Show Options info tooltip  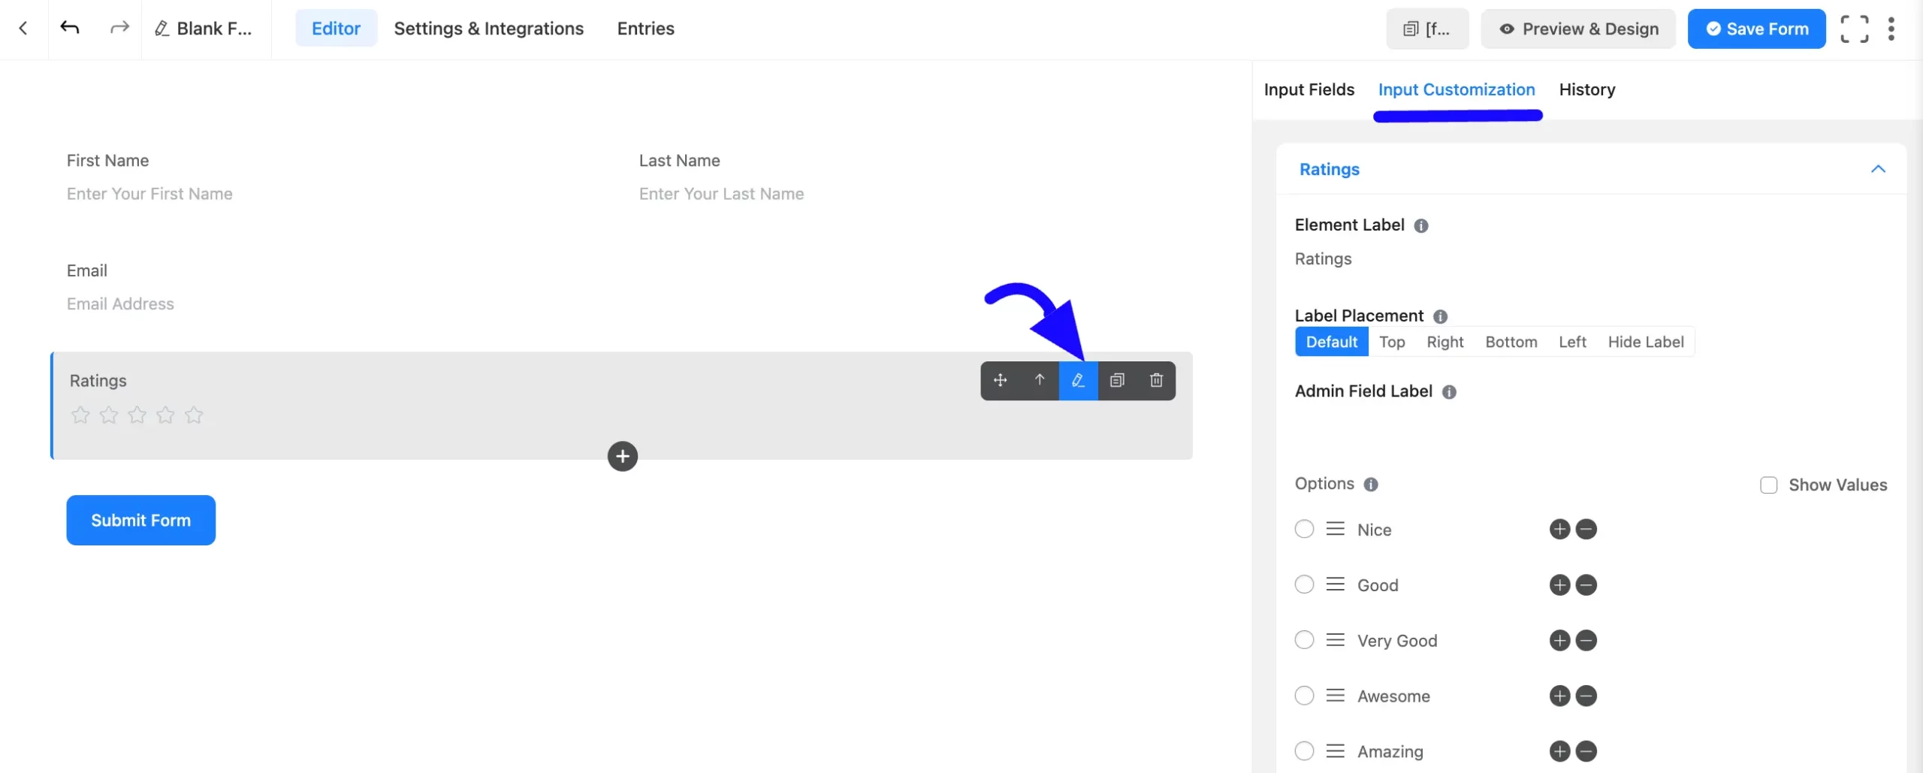click(x=1370, y=485)
